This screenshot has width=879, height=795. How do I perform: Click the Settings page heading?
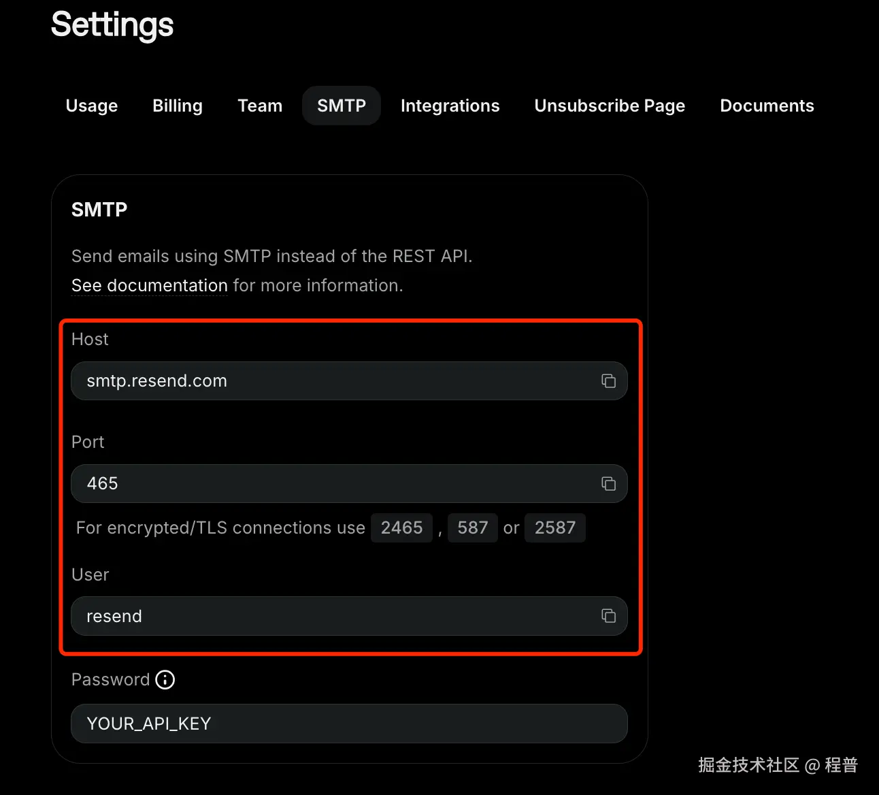(x=112, y=25)
